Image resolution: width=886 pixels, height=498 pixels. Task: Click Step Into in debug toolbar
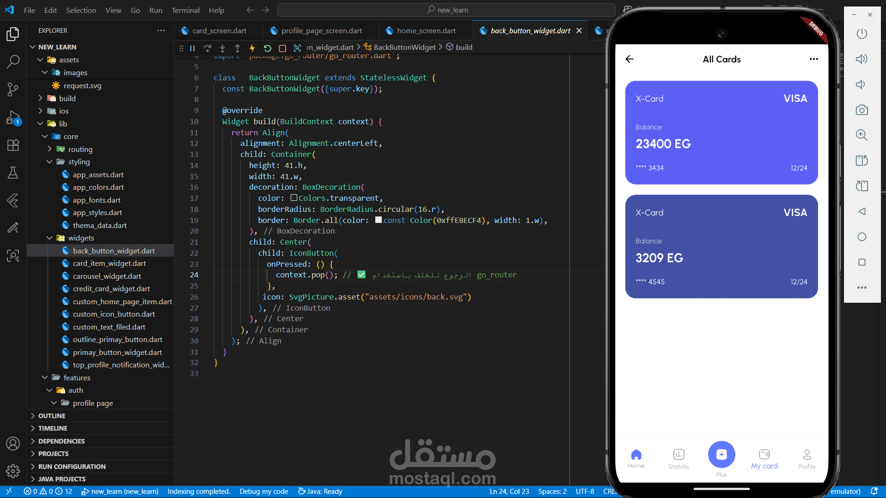(x=222, y=48)
